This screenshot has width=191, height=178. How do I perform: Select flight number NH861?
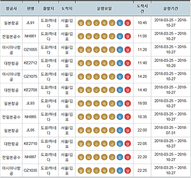click(30, 36)
